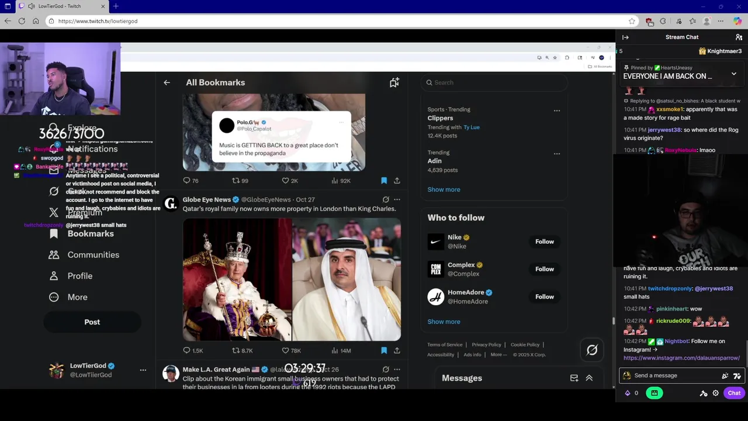
Task: Open the chat community users list
Action: pos(739,37)
